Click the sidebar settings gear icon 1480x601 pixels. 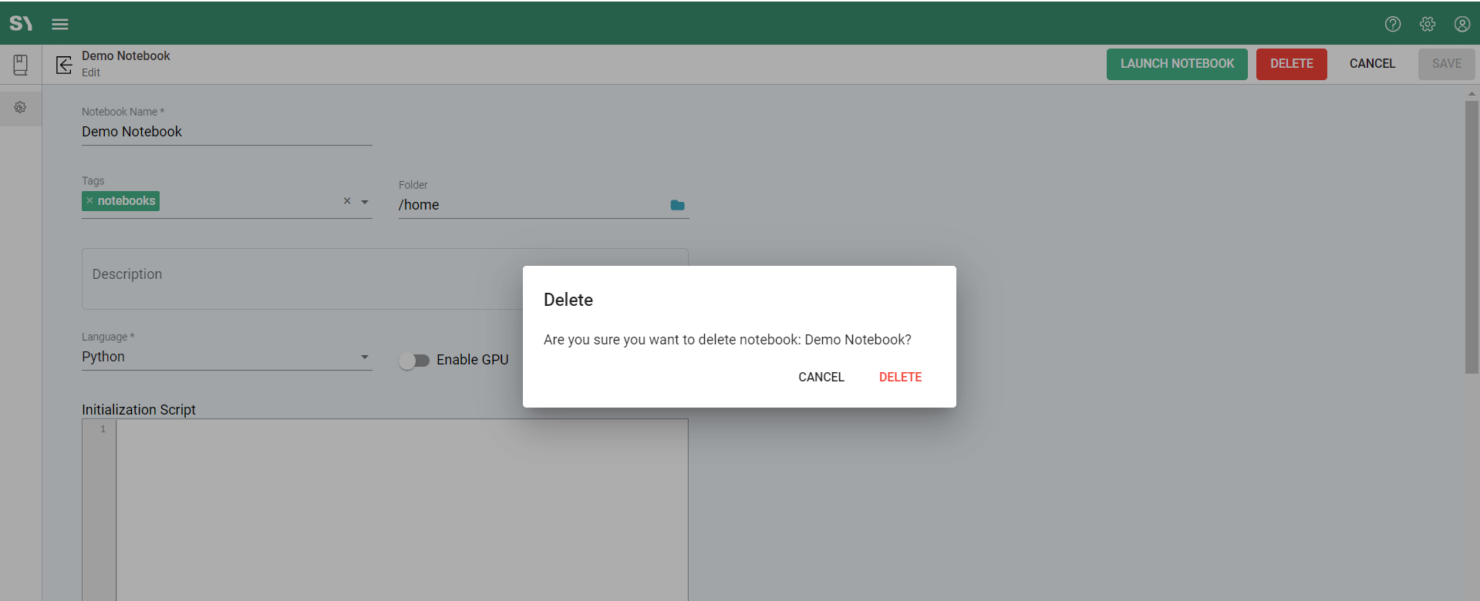tap(21, 107)
